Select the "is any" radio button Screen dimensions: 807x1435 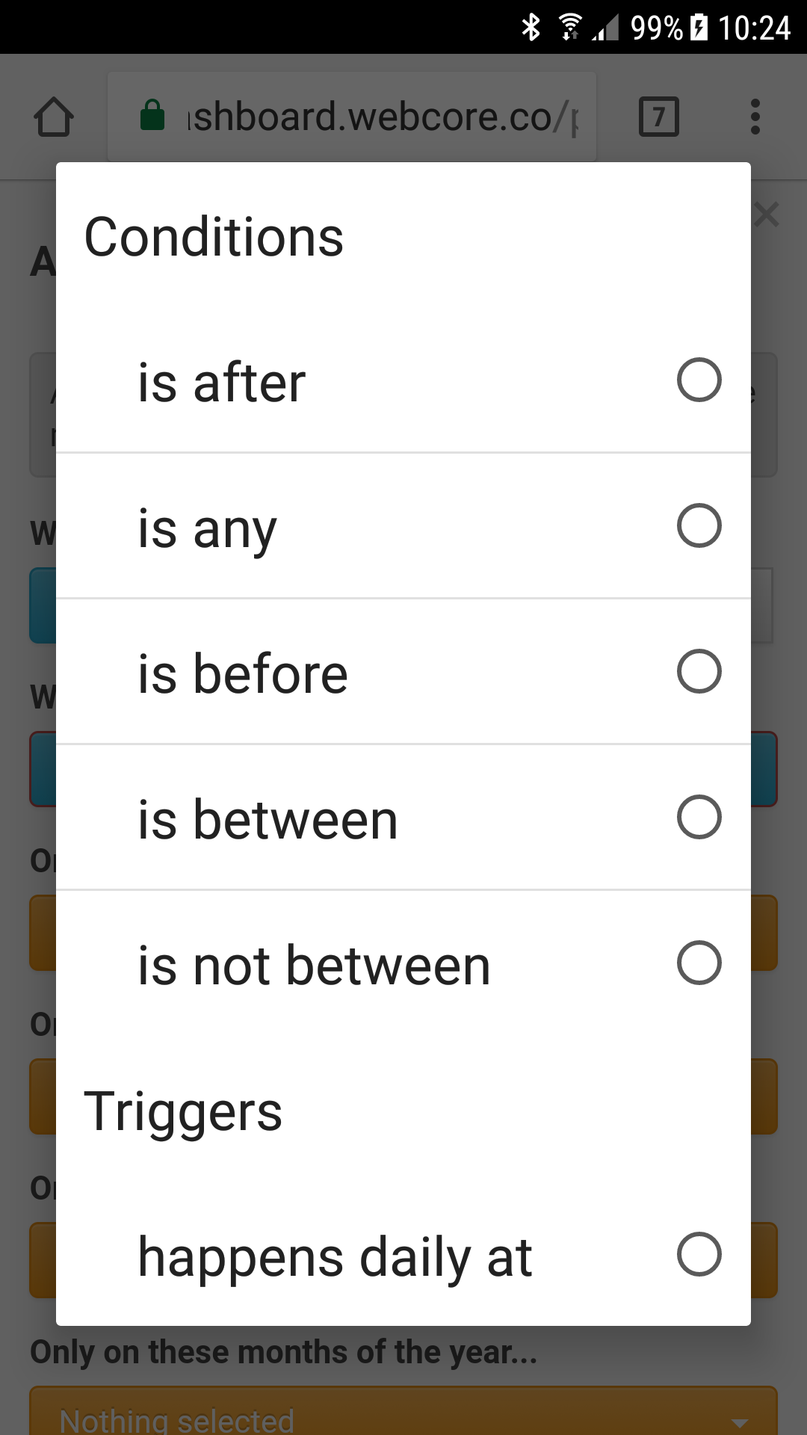[699, 525]
